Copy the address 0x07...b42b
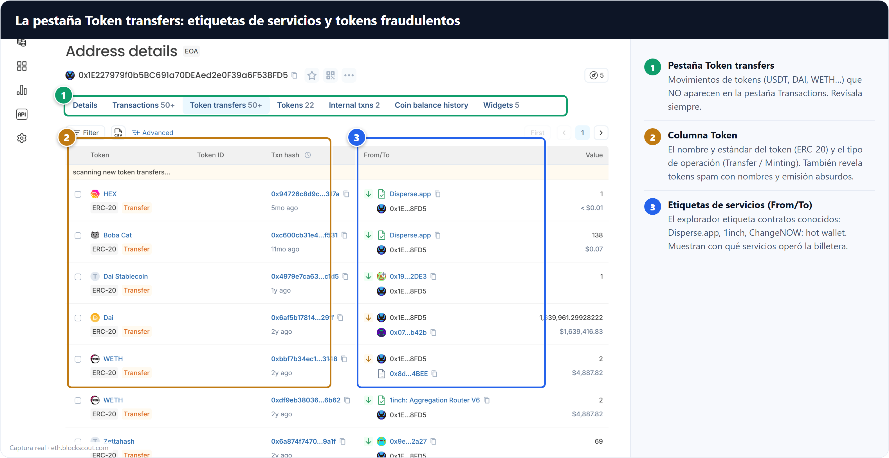This screenshot has height=458, width=889. 434,332
